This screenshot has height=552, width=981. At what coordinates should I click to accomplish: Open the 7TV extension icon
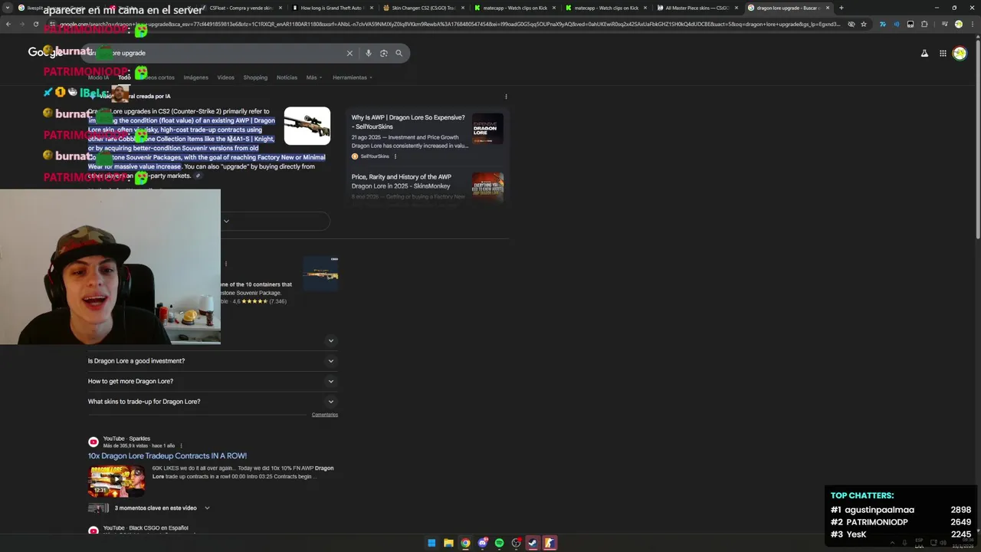[x=882, y=24]
